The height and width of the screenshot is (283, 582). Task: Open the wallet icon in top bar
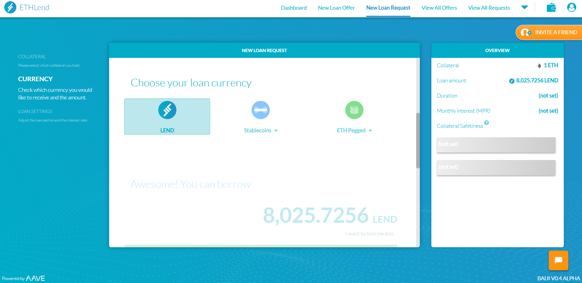[551, 7]
